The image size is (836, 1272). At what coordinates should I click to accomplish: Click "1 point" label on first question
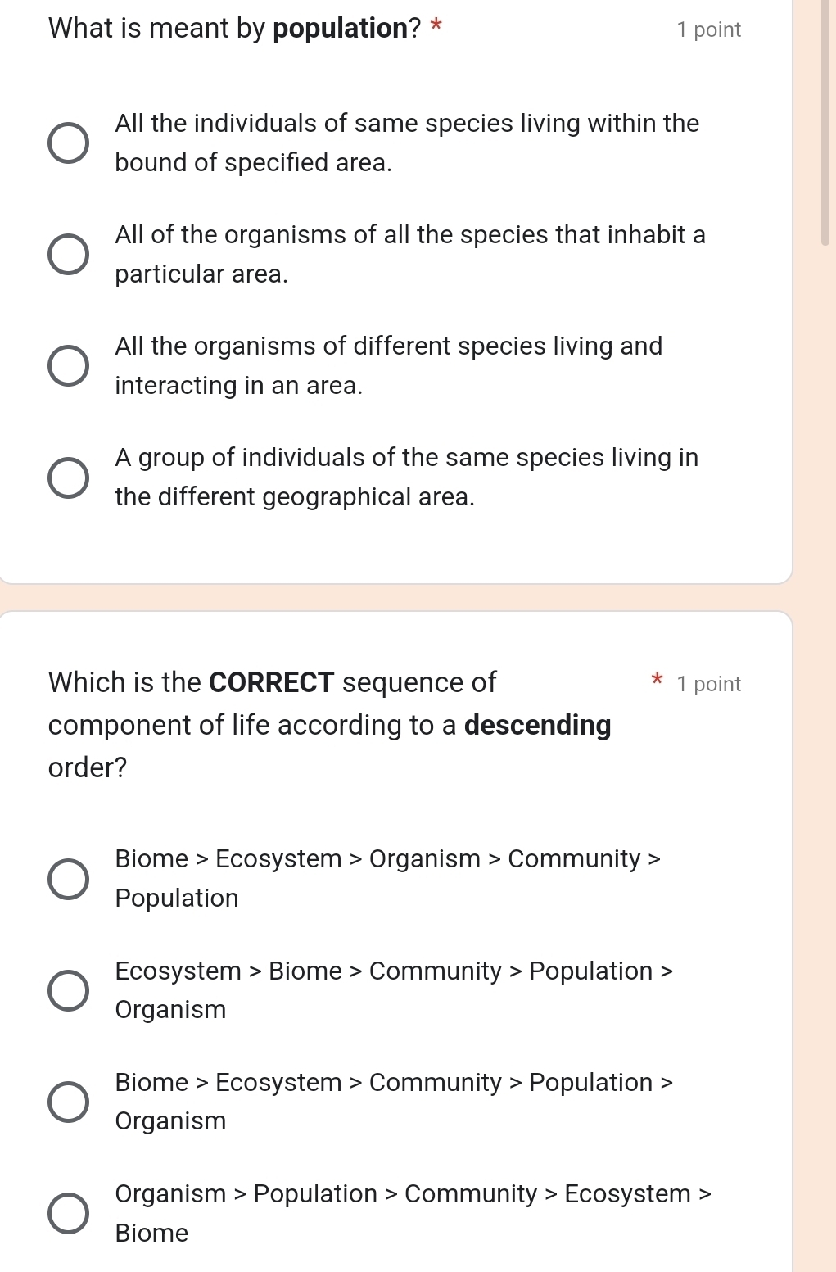708,29
